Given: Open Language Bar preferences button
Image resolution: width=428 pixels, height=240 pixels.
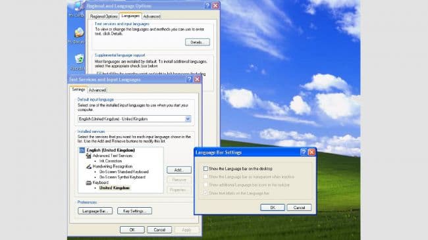Looking at the screenshot, I should click(x=95, y=211).
